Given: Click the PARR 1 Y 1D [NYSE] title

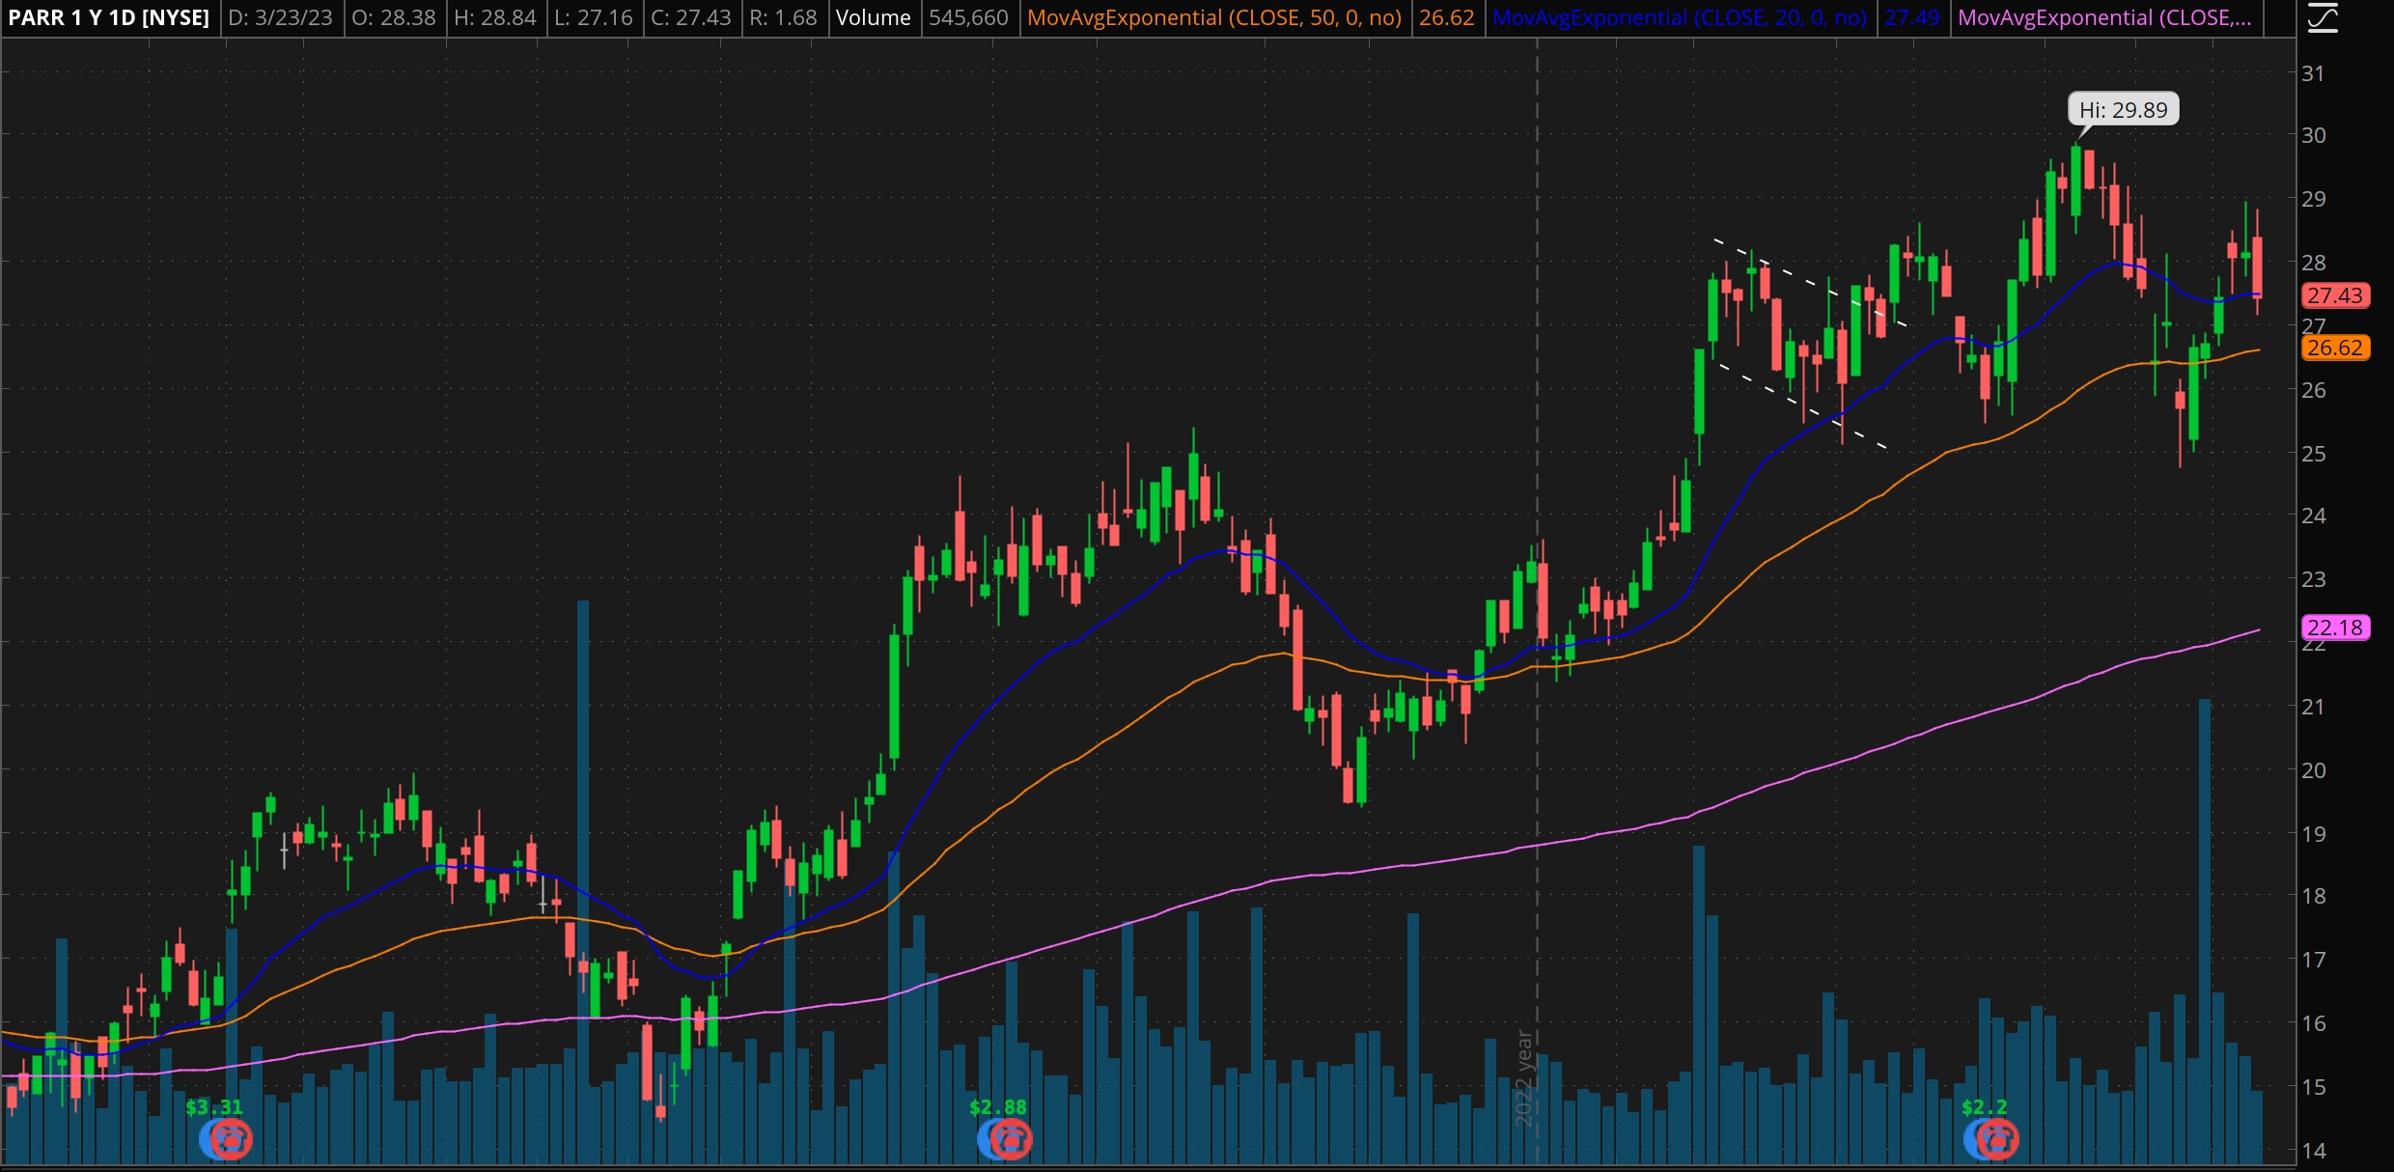Looking at the screenshot, I should (x=109, y=18).
